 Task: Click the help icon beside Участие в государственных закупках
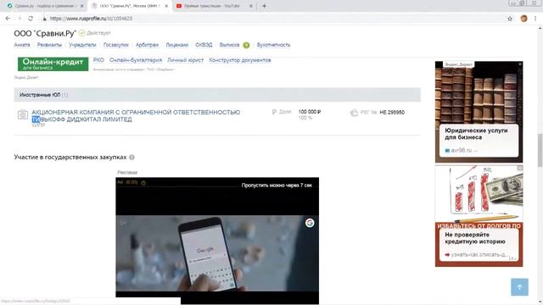click(132, 158)
